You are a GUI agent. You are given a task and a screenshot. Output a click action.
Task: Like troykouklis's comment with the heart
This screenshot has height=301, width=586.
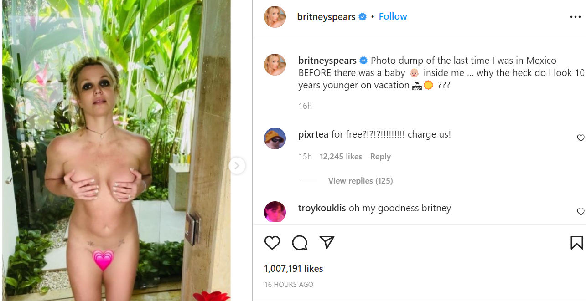coord(581,212)
